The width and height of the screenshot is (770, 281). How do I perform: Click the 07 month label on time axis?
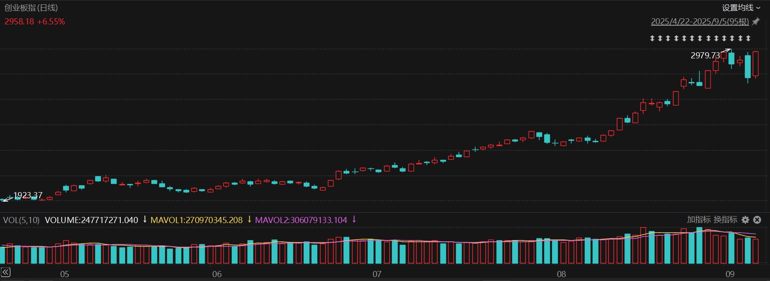coord(377,274)
